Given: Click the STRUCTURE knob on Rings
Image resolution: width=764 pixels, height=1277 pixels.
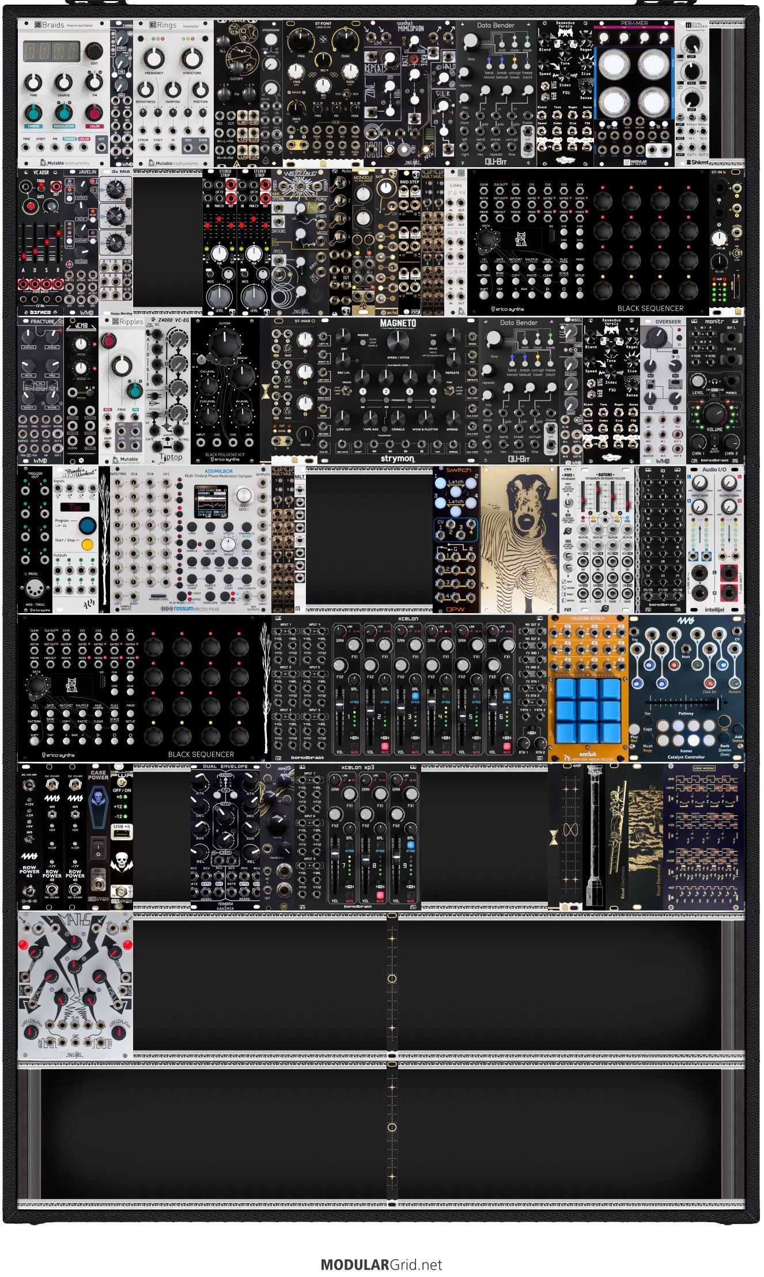Looking at the screenshot, I should pyautogui.click(x=192, y=58).
